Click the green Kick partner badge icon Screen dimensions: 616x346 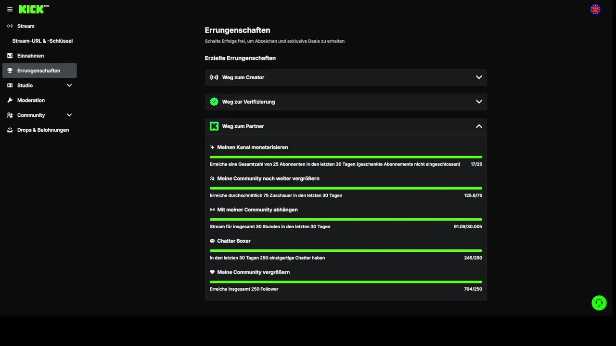(214, 126)
